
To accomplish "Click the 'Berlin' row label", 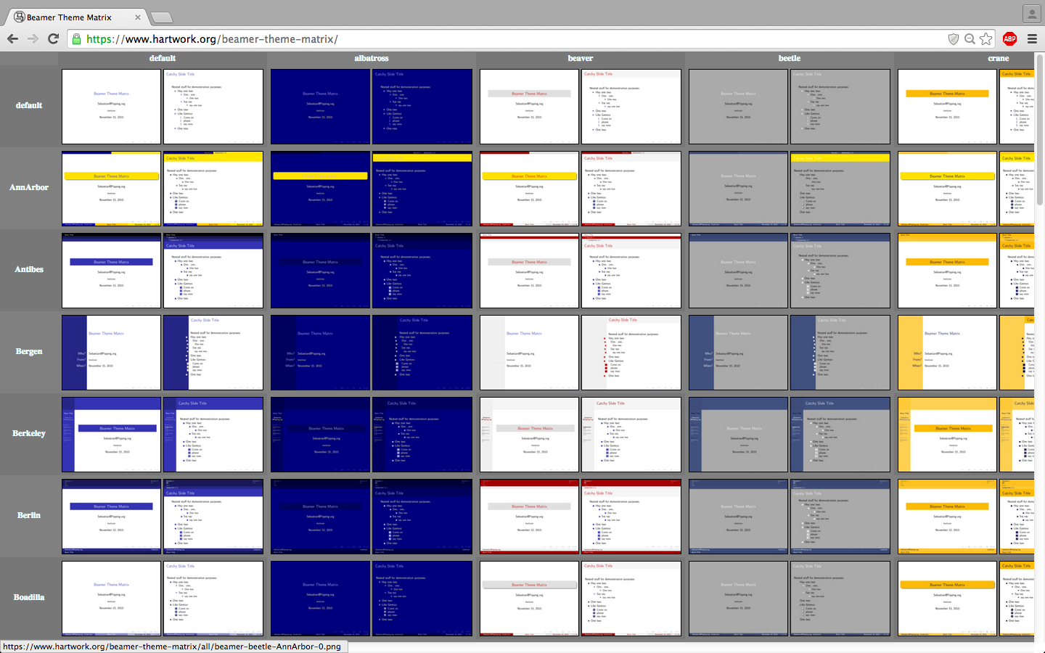I will (x=29, y=515).
